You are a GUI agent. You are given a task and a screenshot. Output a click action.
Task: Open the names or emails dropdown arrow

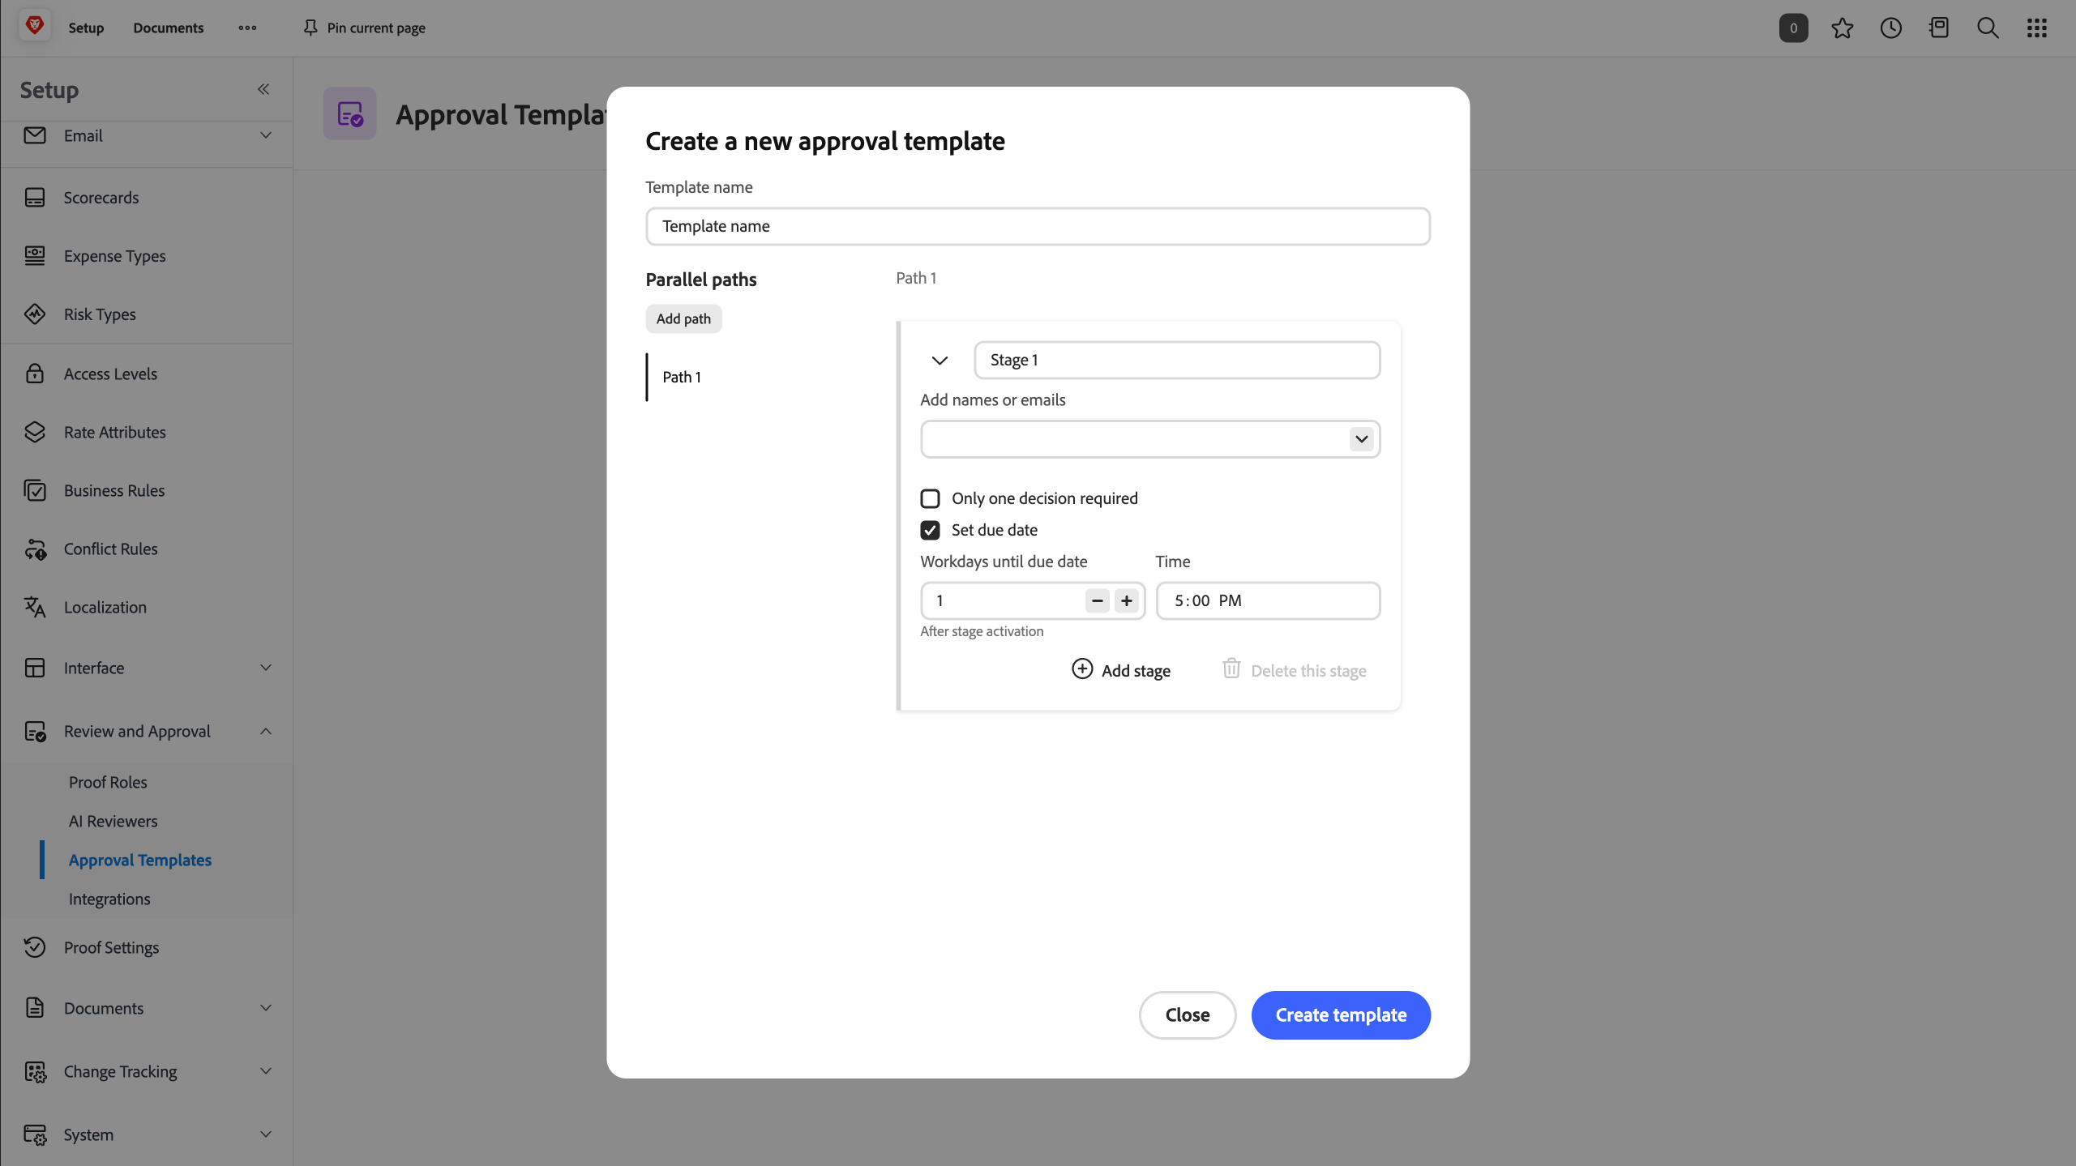(1361, 439)
